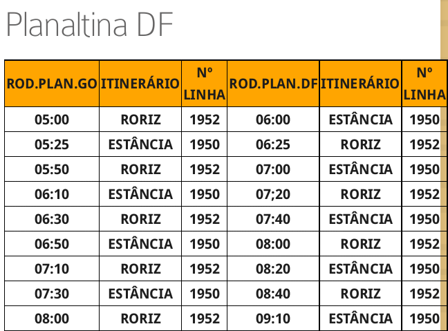
Task: Select the 07;20 time cell
Action: pyautogui.click(x=273, y=194)
